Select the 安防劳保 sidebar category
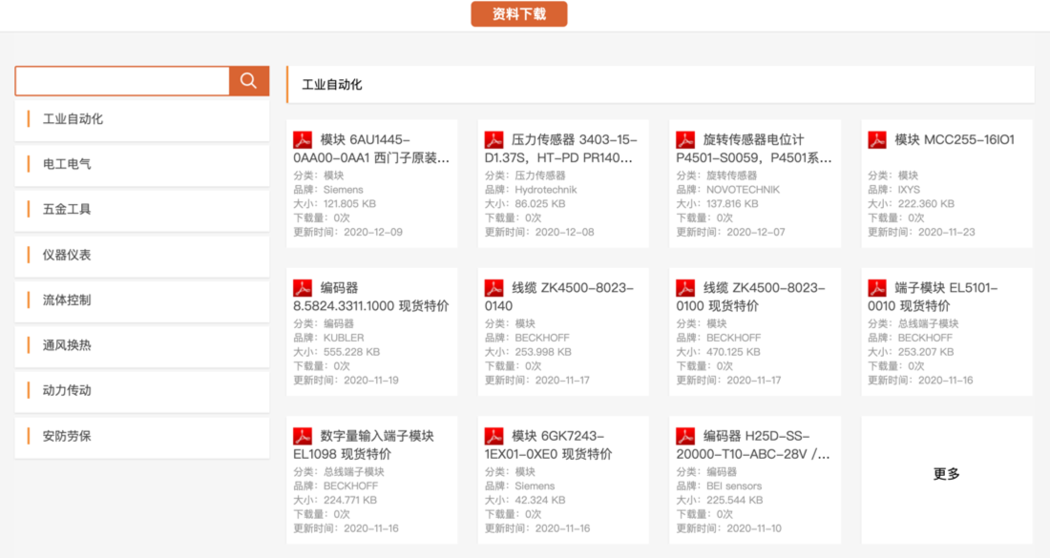The height and width of the screenshot is (558, 1050). tap(67, 436)
